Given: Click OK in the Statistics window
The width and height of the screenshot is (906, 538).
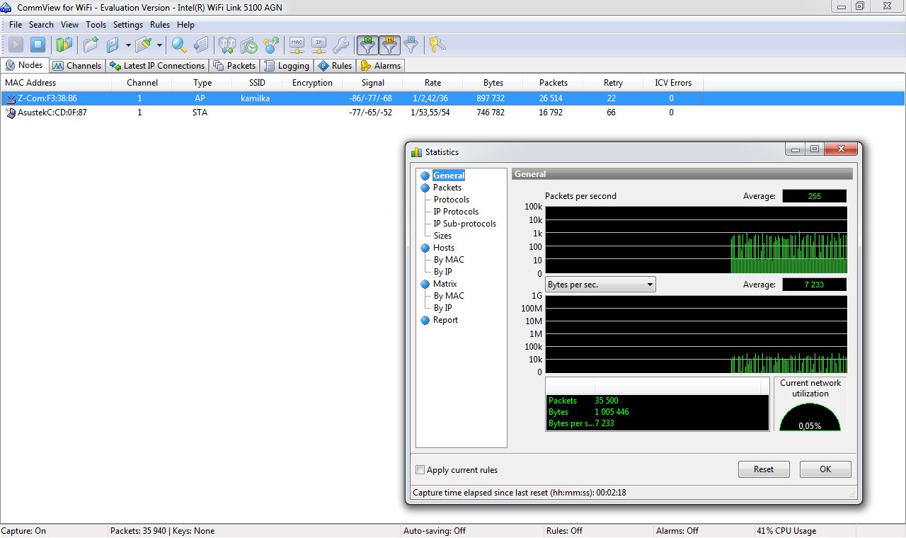Looking at the screenshot, I should click(x=825, y=469).
